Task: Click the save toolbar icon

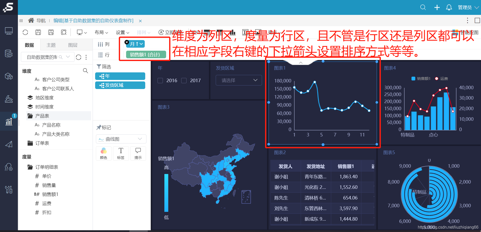Action: (x=38, y=32)
